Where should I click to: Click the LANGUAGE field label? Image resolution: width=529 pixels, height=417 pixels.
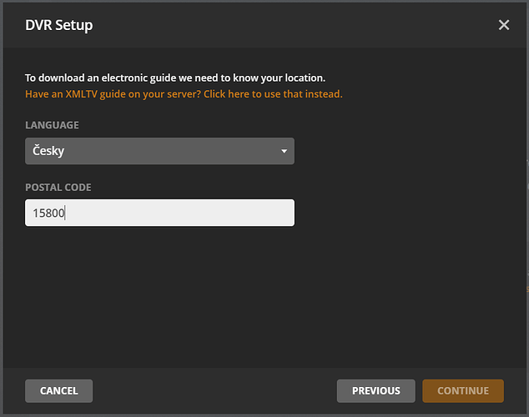52,125
